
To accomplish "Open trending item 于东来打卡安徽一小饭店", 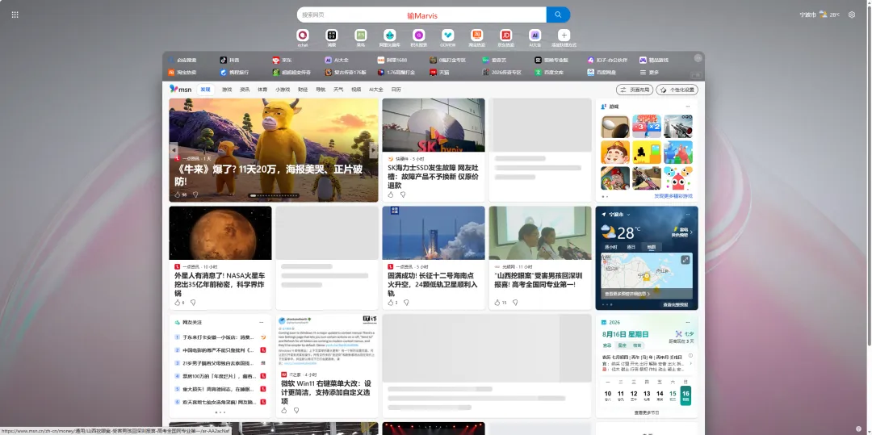I will pos(219,337).
